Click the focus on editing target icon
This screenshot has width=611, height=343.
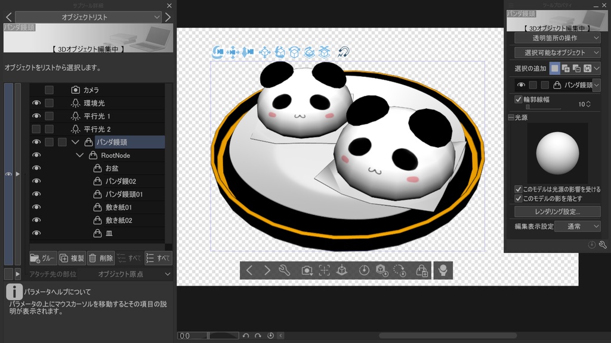coord(324,270)
